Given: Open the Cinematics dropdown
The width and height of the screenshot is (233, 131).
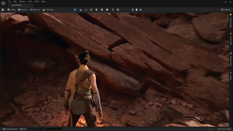Looking at the screenshot, I should pyautogui.click(x=48, y=10).
